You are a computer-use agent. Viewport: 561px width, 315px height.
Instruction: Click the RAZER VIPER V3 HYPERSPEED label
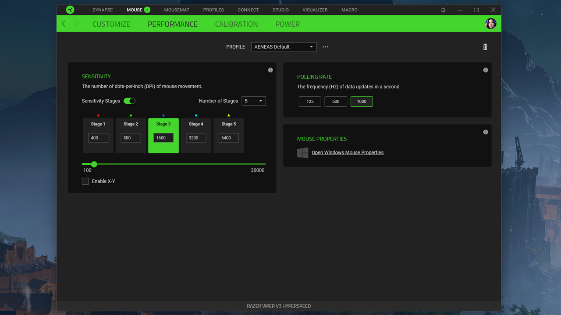click(x=279, y=306)
